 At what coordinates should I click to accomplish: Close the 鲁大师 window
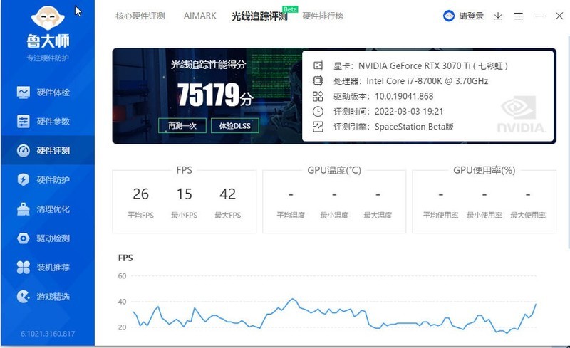point(559,16)
